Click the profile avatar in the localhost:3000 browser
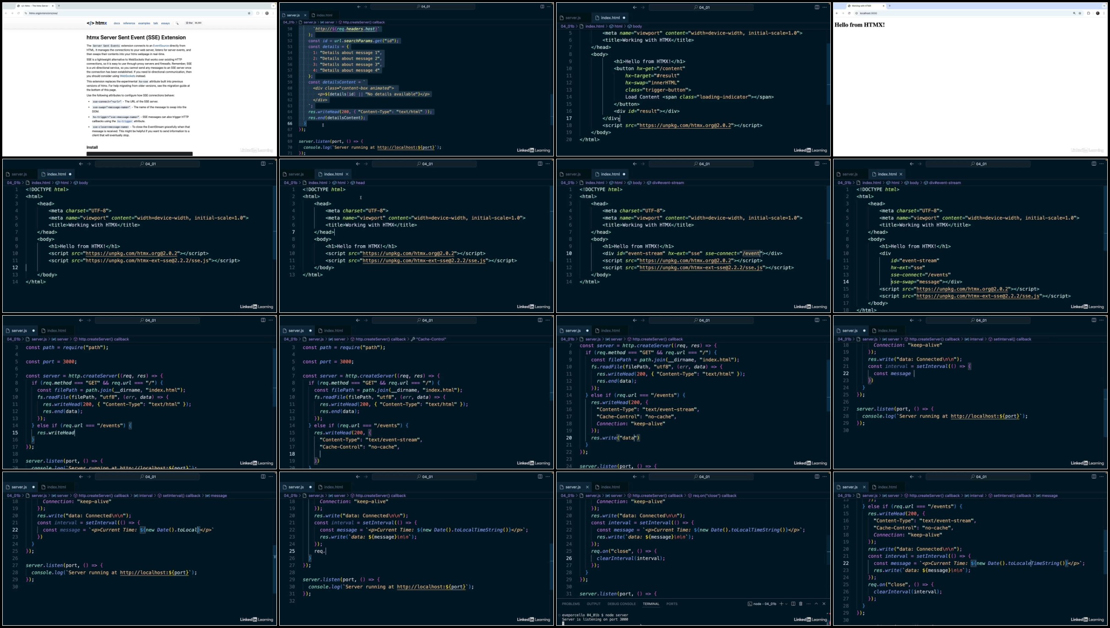This screenshot has height=628, width=1110. [x=1098, y=13]
